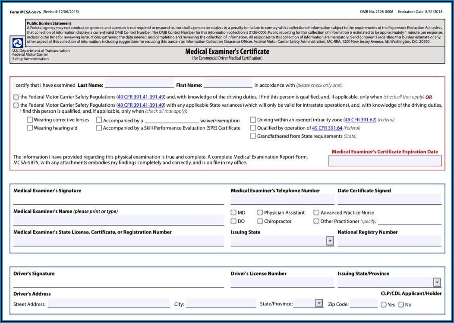
Task: Enable Grandfathered from State requirements checkbox
Action: point(253,136)
